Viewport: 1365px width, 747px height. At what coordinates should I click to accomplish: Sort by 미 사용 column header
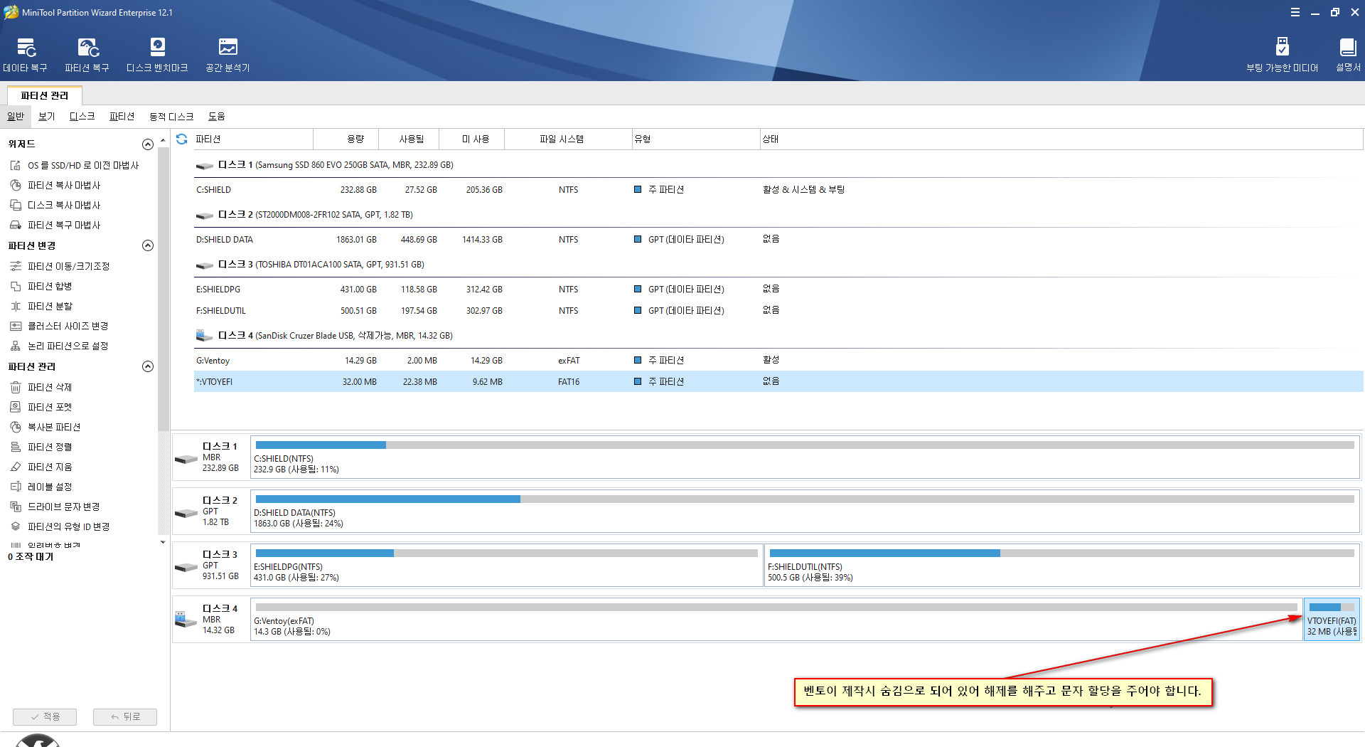point(471,139)
